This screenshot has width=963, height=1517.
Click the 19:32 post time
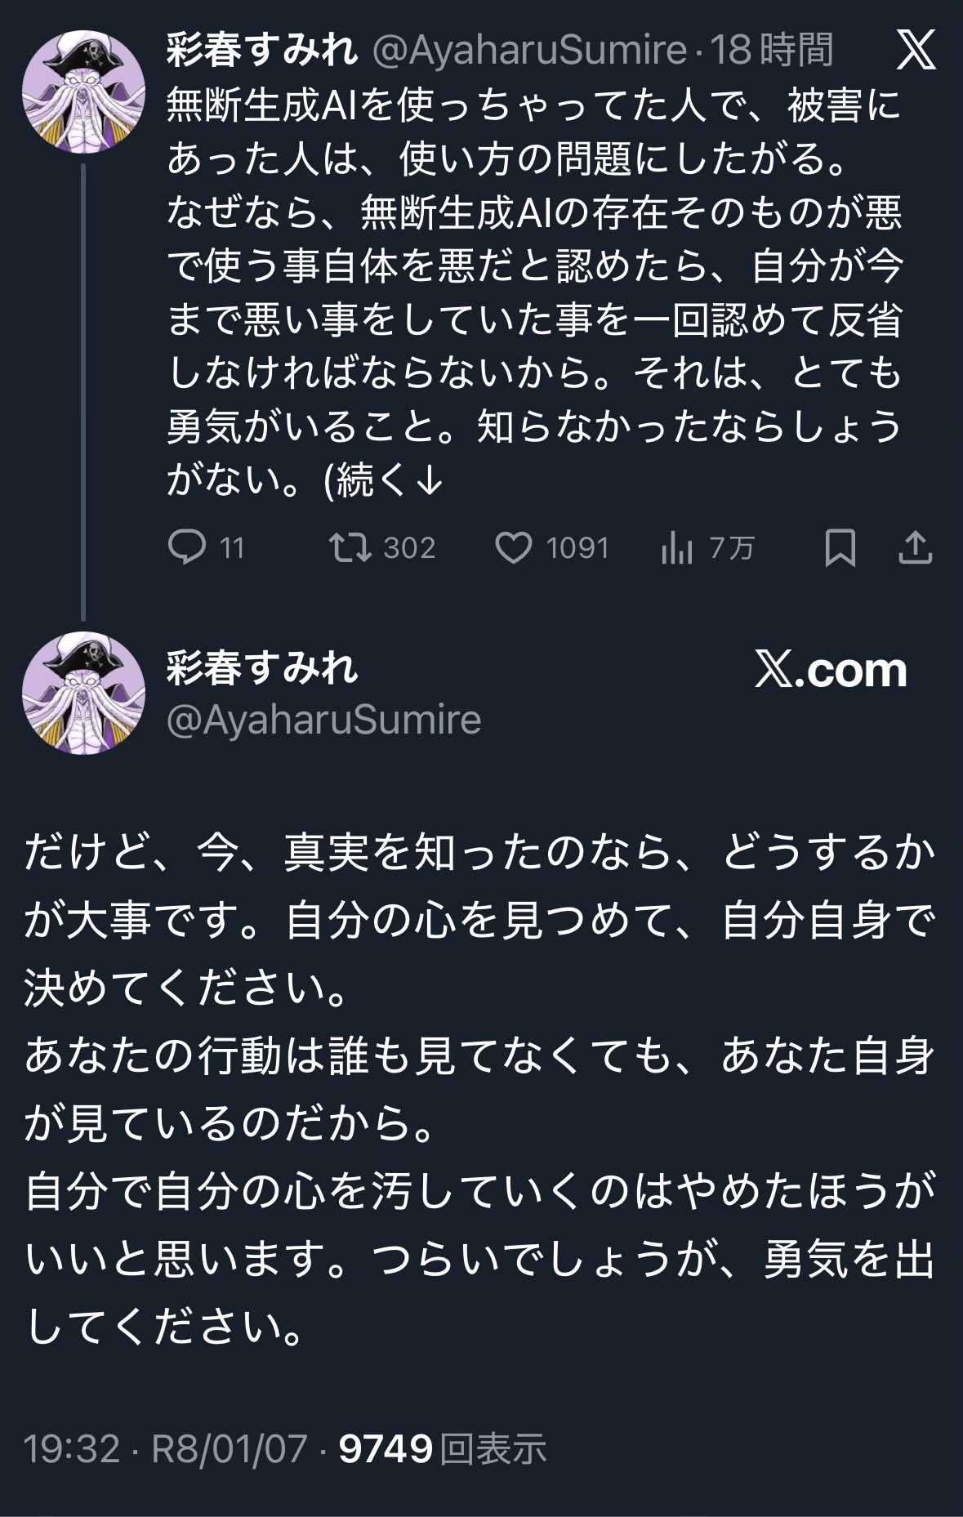click(72, 1448)
